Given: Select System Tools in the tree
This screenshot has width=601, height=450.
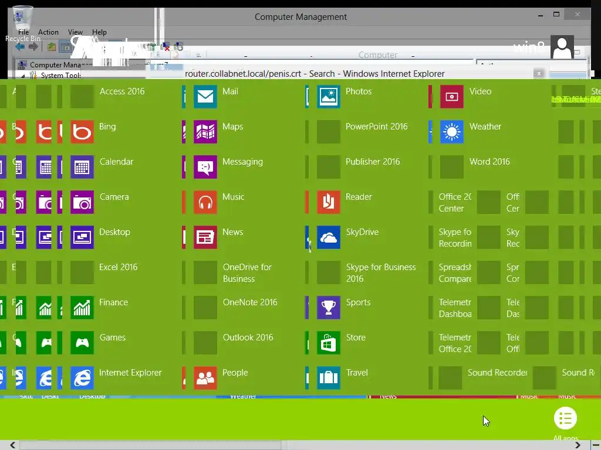Looking at the screenshot, I should (60, 76).
